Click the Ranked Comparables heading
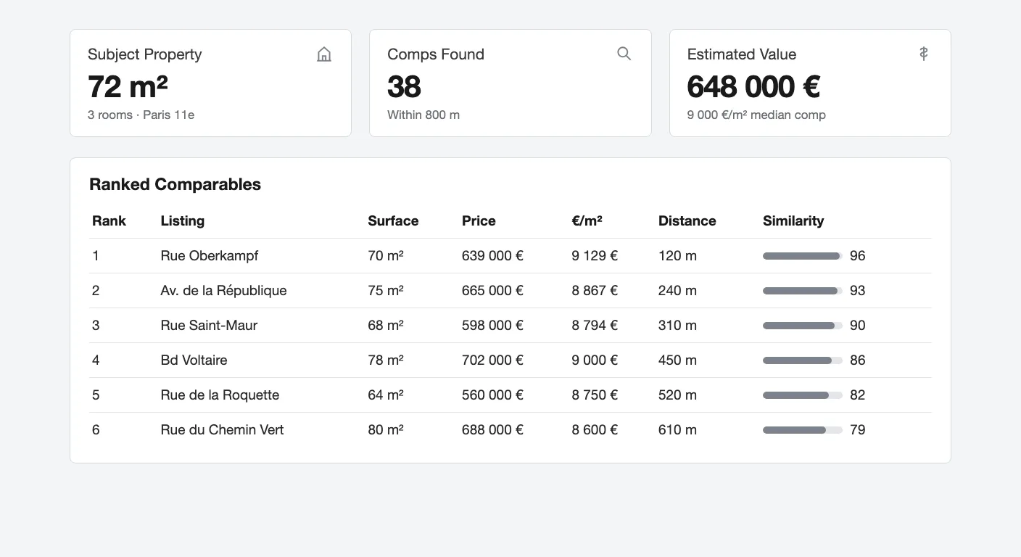The width and height of the screenshot is (1021, 557). click(175, 185)
